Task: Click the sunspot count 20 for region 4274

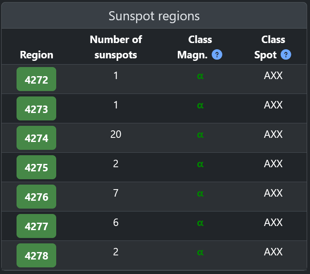Action: (x=116, y=134)
